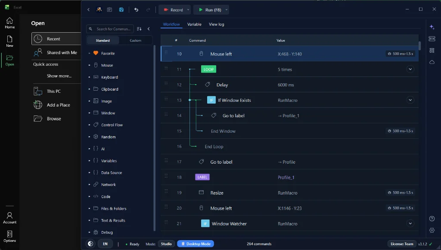441x250 pixels.
Task: Click the EN language button
Action: (x=105, y=244)
